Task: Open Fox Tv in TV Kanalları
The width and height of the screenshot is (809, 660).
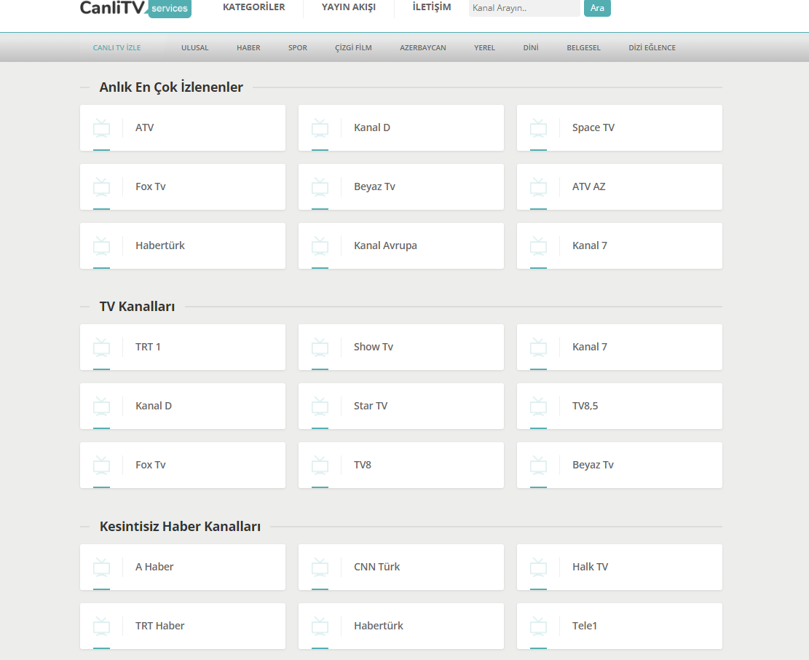Action: (x=183, y=465)
